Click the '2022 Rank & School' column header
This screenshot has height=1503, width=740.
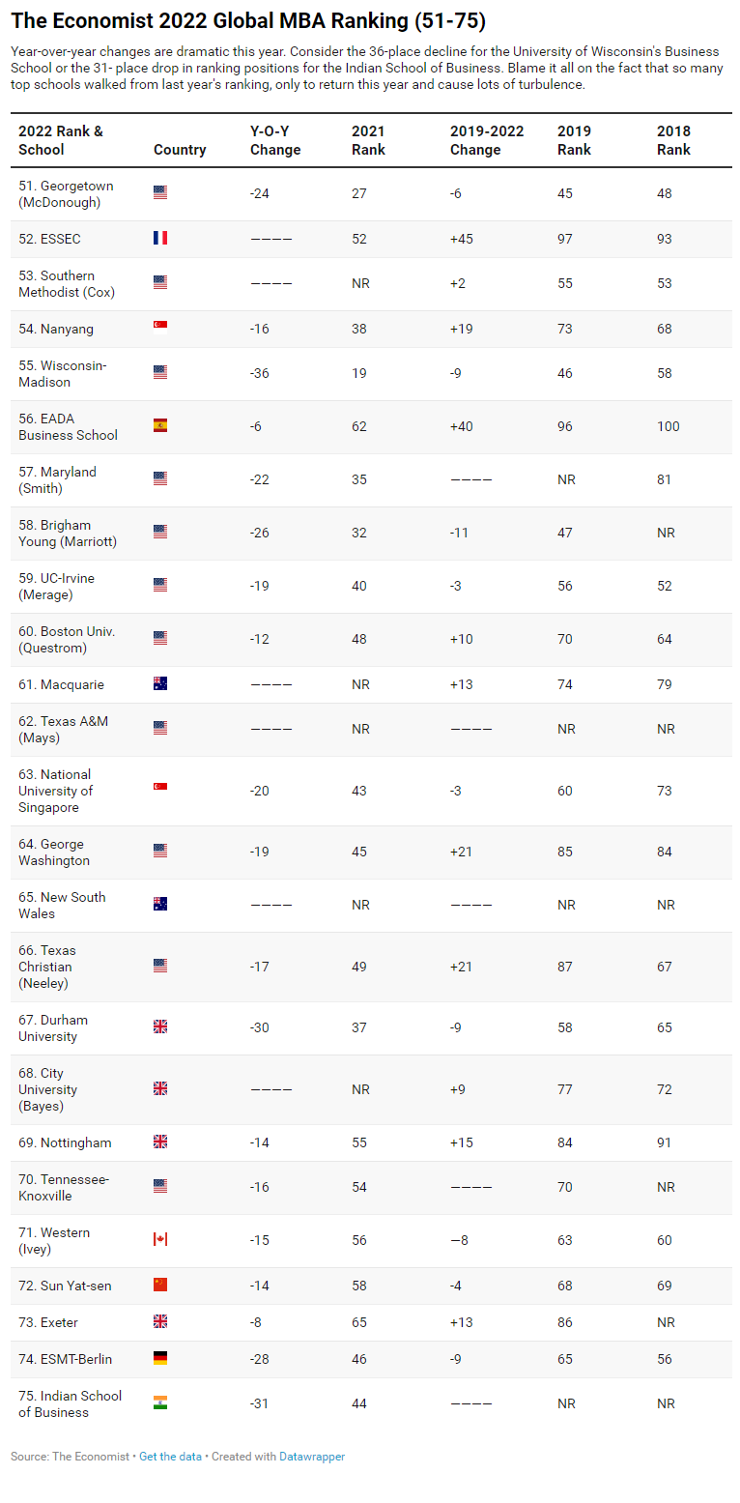pos(61,140)
